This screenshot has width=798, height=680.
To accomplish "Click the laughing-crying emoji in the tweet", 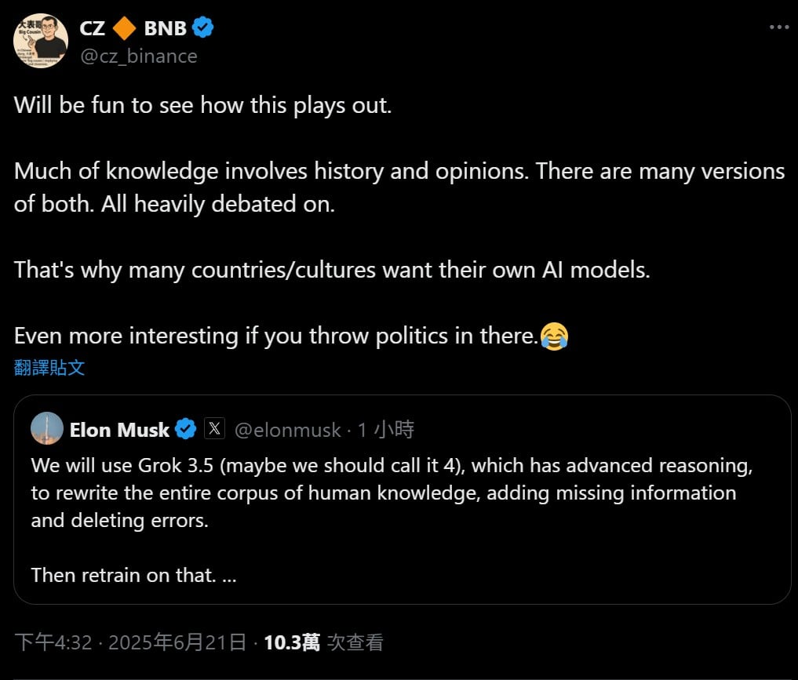I will tap(555, 336).
